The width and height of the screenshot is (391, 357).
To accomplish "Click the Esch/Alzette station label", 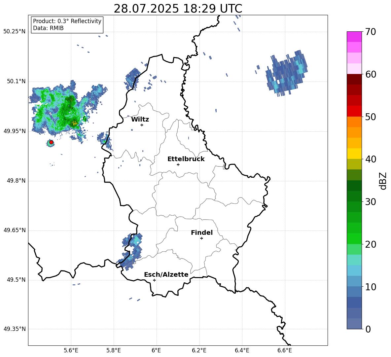I will [x=166, y=274].
